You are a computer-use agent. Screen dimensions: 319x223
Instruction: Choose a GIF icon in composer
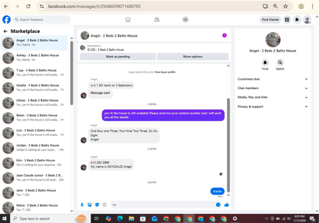104,205
